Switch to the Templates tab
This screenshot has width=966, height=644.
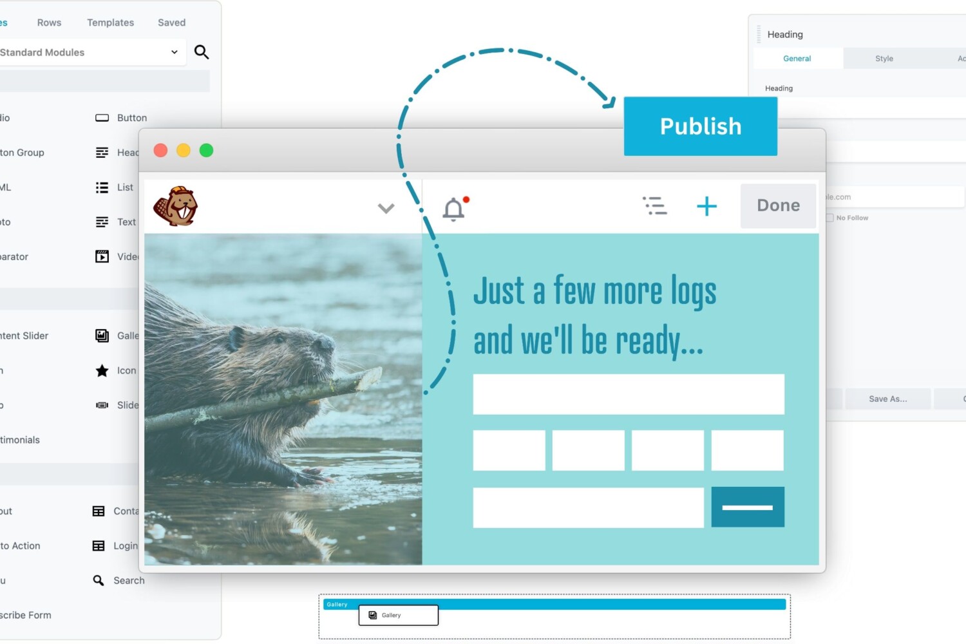click(111, 23)
